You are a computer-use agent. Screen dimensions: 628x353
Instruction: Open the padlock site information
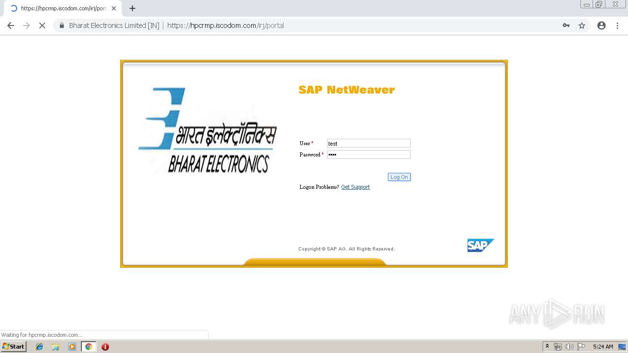click(62, 25)
